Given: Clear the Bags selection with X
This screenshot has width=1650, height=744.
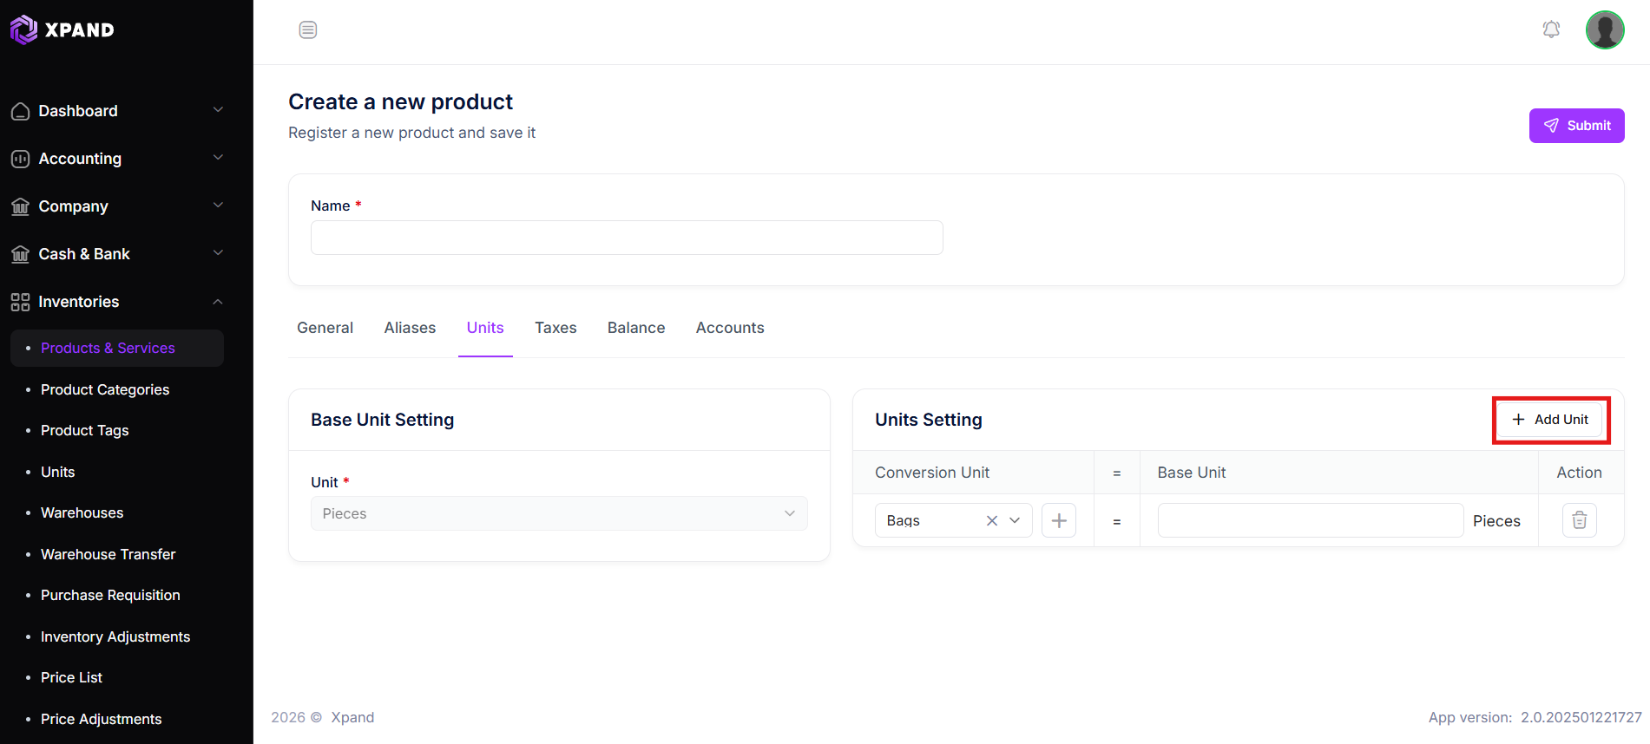Looking at the screenshot, I should point(992,520).
